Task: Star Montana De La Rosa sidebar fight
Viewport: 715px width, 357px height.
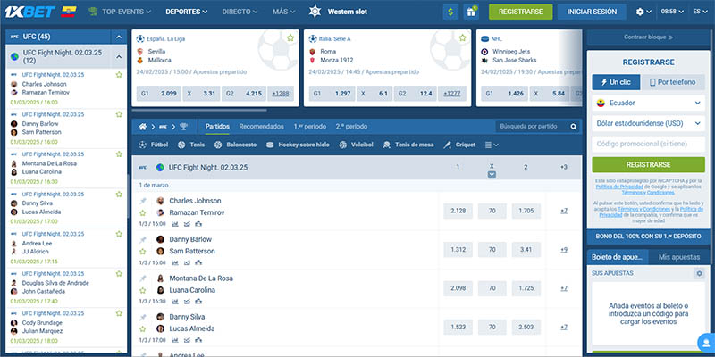Action: coord(119,154)
